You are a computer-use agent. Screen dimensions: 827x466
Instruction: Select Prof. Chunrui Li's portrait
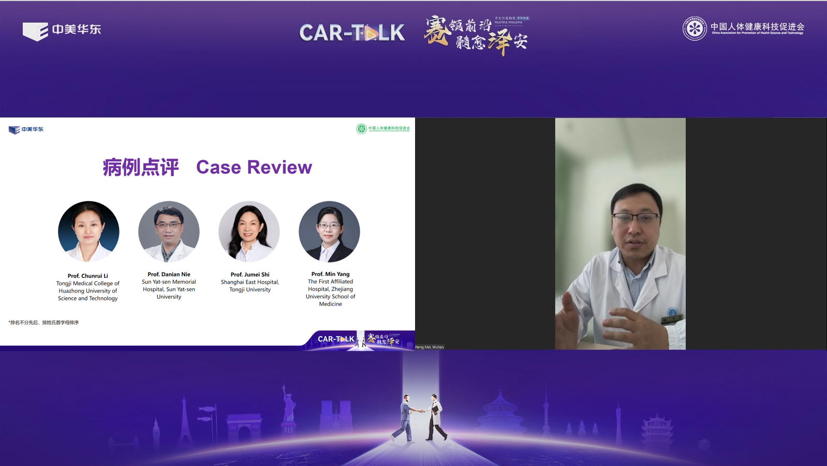[x=88, y=231]
